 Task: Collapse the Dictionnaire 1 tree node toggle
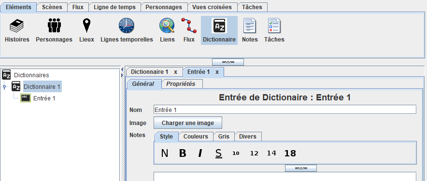(x=4, y=87)
